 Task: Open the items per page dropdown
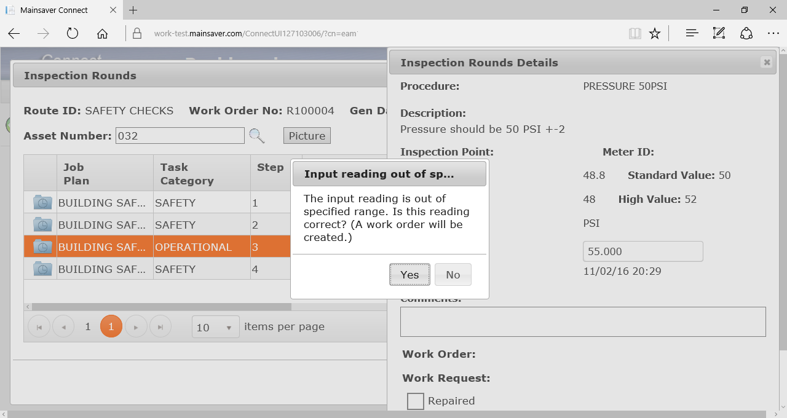pos(215,328)
